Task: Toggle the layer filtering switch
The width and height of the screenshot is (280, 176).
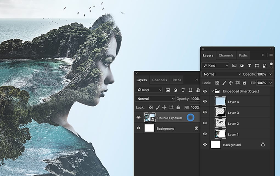Action: point(272,64)
